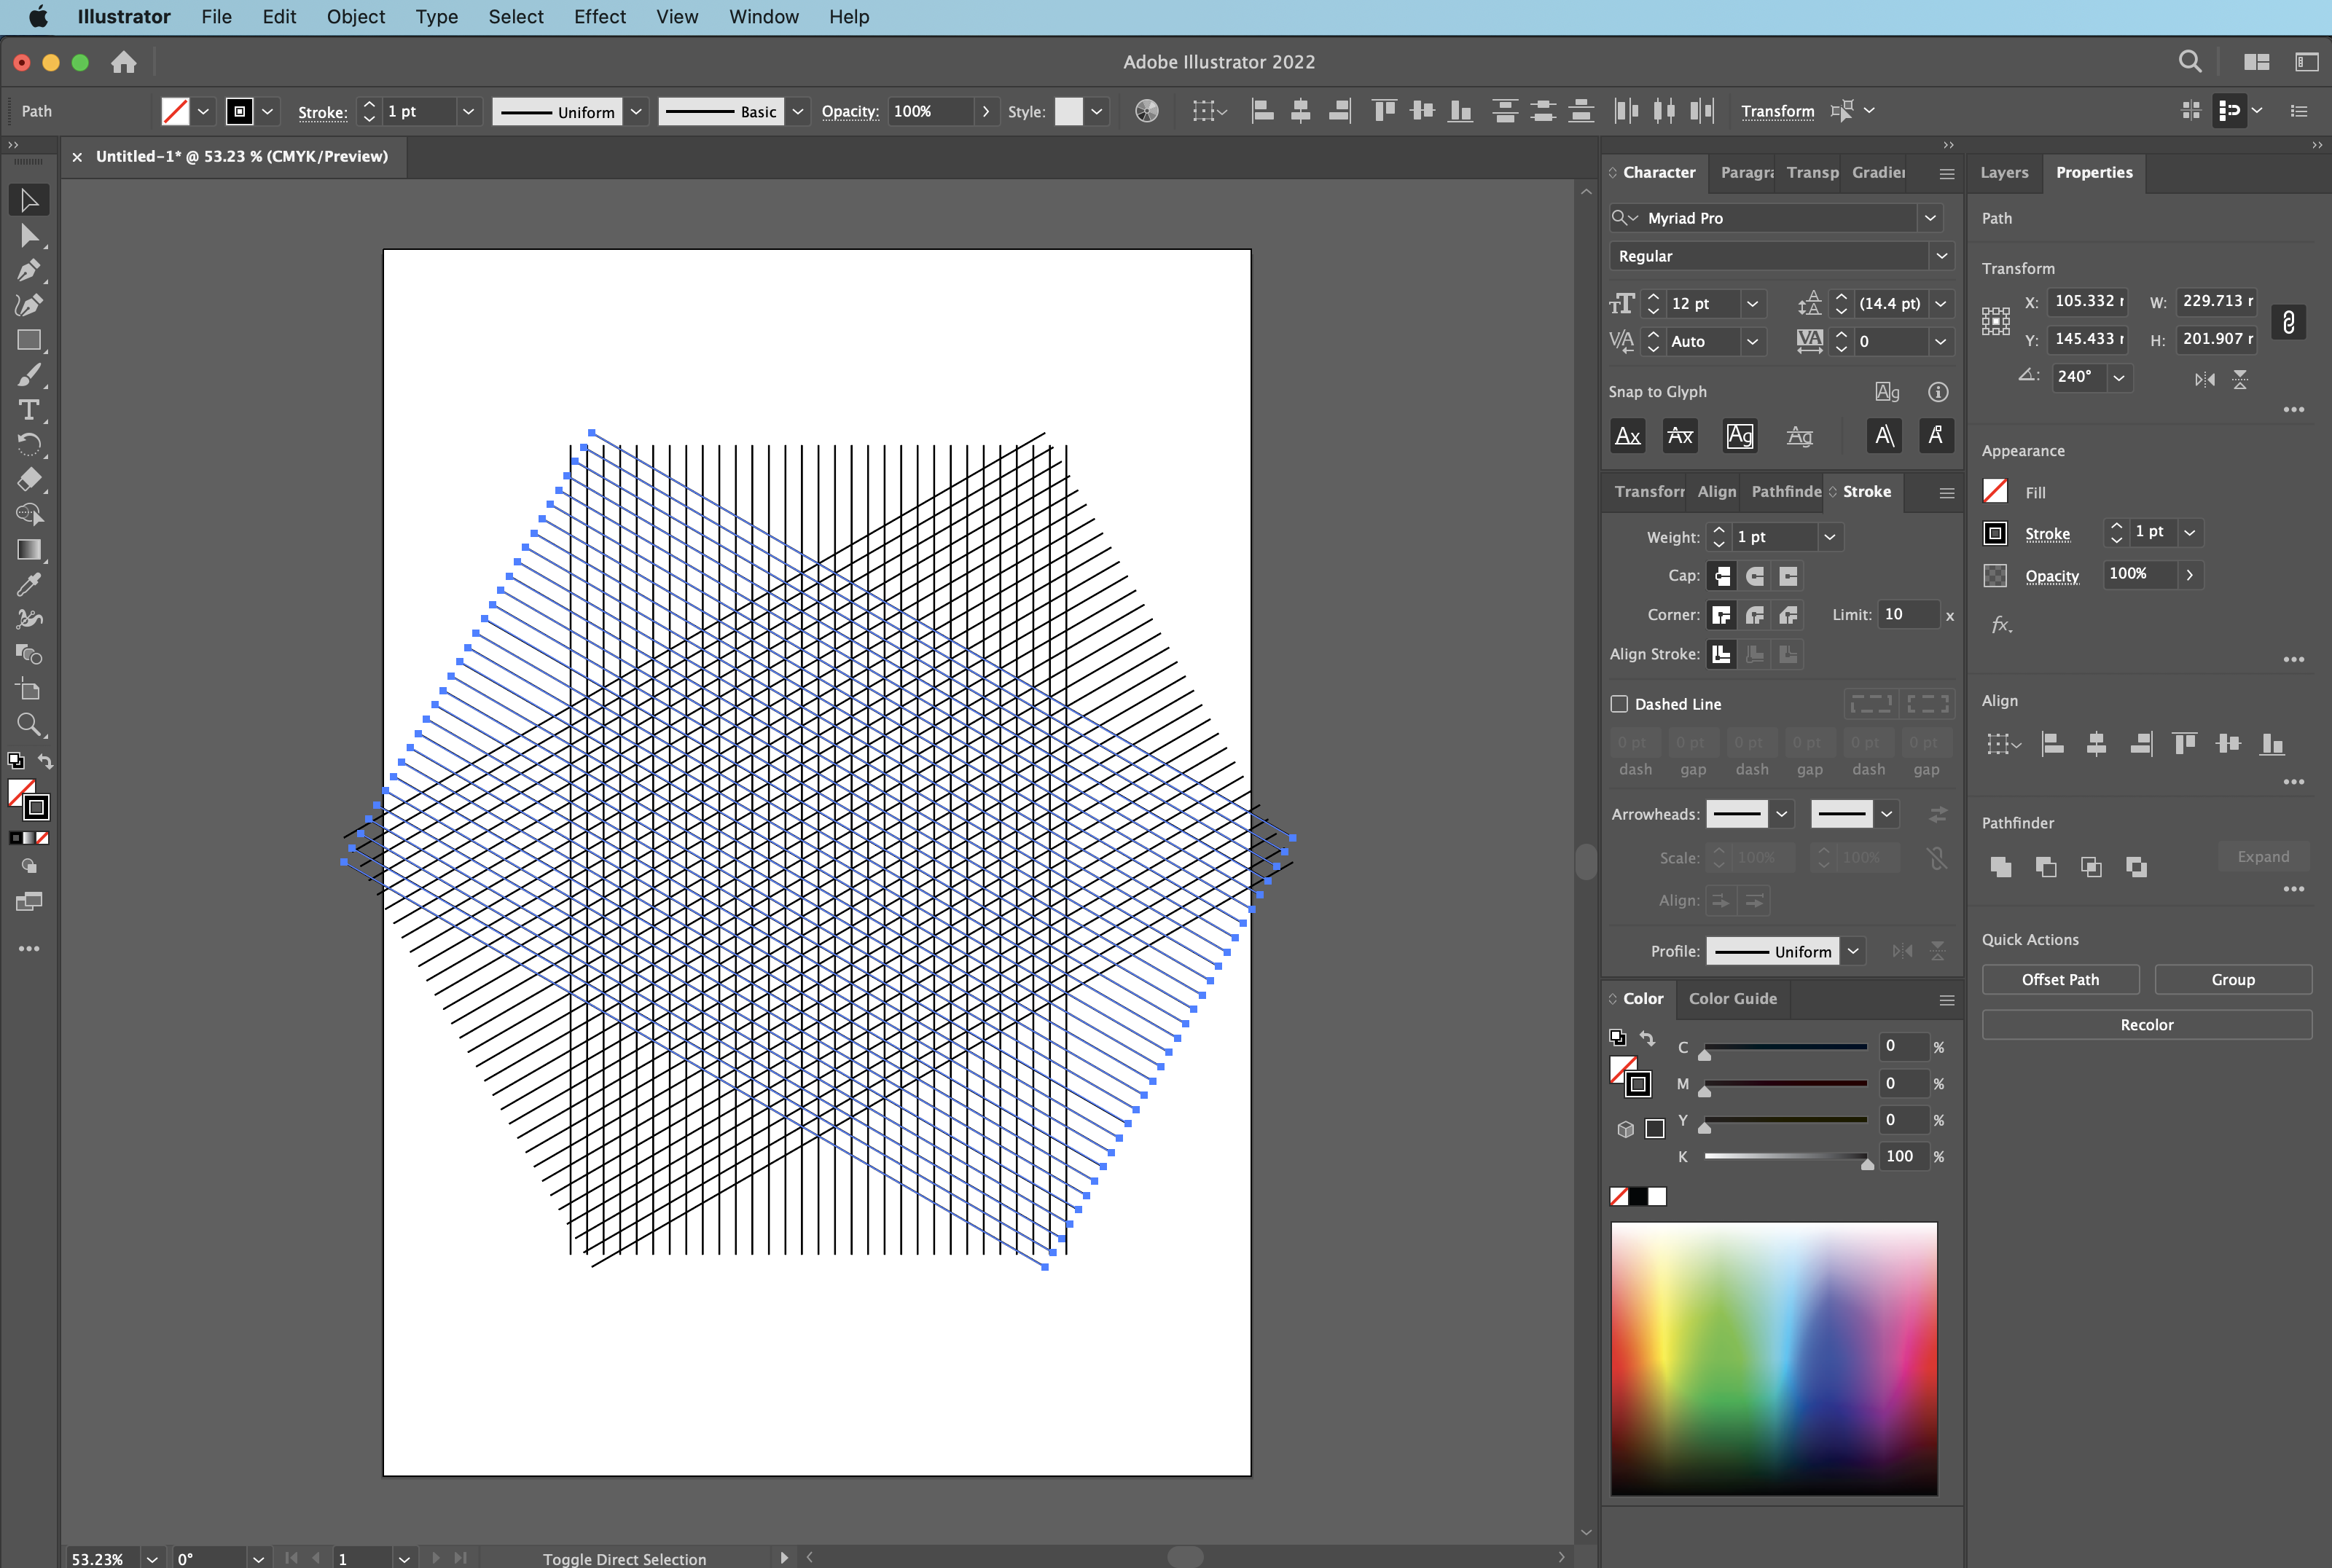Enable the Dashed Line checkbox
This screenshot has width=2332, height=1568.
[1619, 704]
